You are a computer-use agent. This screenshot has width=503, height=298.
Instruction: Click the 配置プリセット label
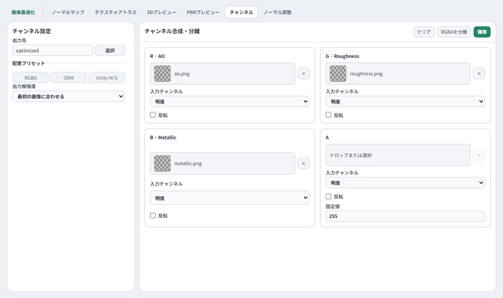(28, 63)
